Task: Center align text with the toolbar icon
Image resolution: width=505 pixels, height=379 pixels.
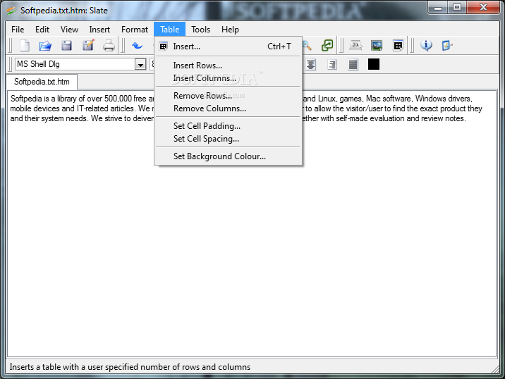Action: (x=311, y=65)
